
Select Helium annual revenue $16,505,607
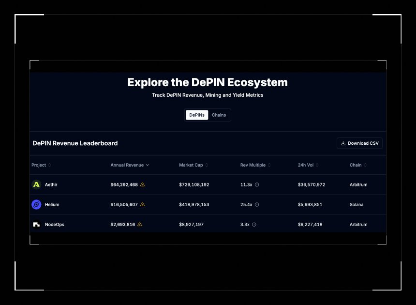pyautogui.click(x=124, y=204)
